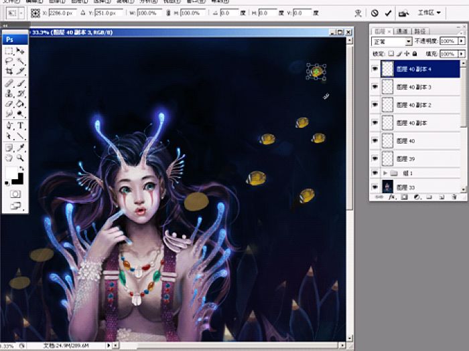Select the Type tool
Screen dimensions: 469x351
point(20,126)
